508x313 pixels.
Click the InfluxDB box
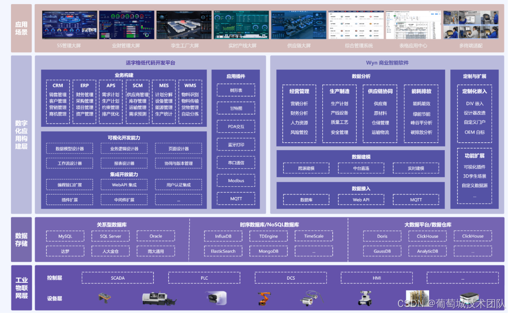point(223,236)
